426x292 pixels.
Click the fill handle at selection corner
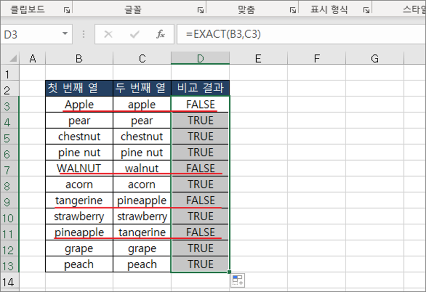(230, 272)
